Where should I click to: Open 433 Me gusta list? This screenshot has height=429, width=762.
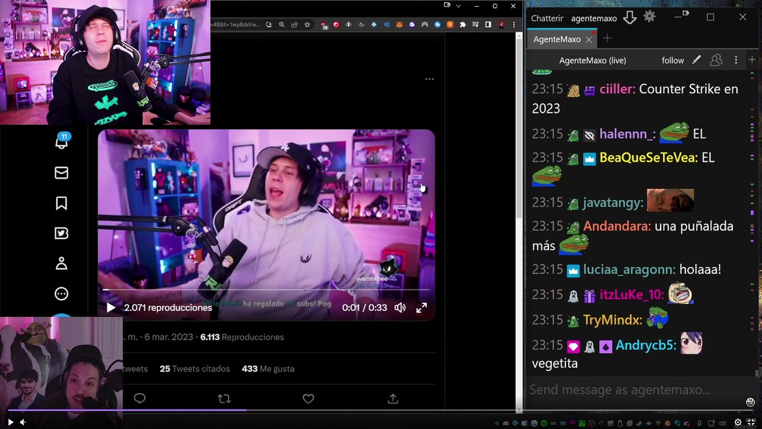coord(268,369)
